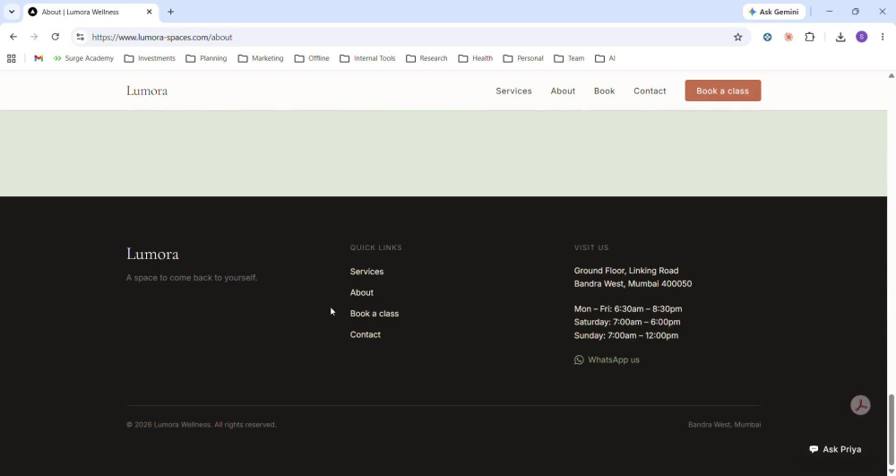Image resolution: width=896 pixels, height=476 pixels.
Task: Open the Research bookmark folder
Action: click(426, 58)
